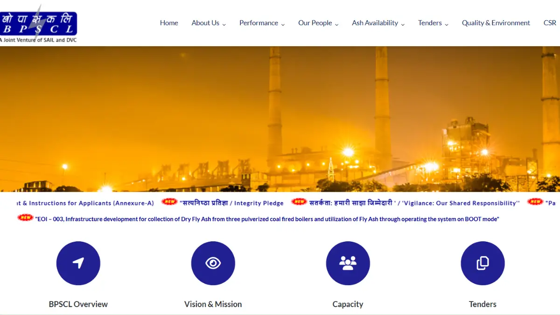Click the Vision & Mission eye icon

[x=213, y=263]
